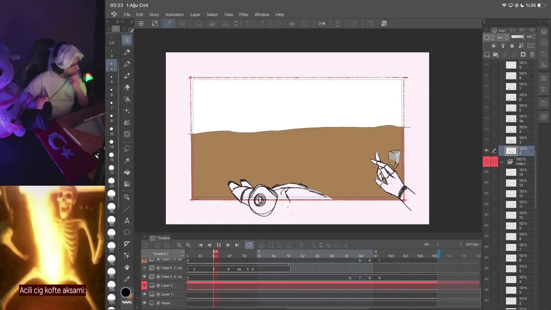Step to previous frame in timeline
Screen dimensions: 551x310
[x=209, y=245]
